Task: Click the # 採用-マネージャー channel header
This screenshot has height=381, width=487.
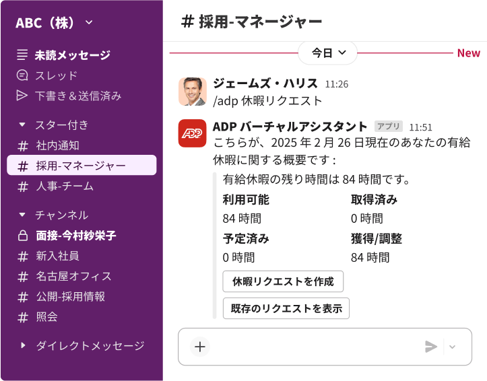Action: (251, 22)
